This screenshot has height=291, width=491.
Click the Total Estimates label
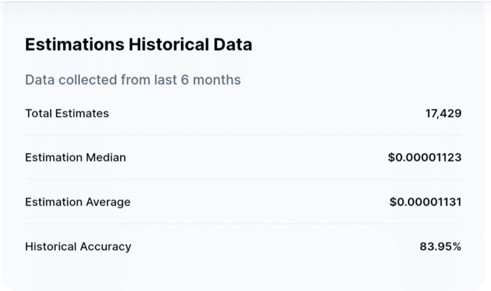(67, 113)
